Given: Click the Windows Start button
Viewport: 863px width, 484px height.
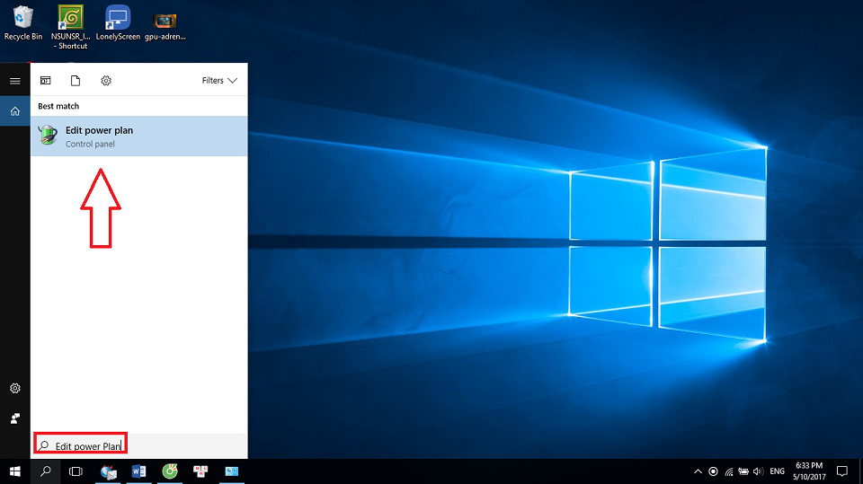Looking at the screenshot, I should tap(14, 471).
